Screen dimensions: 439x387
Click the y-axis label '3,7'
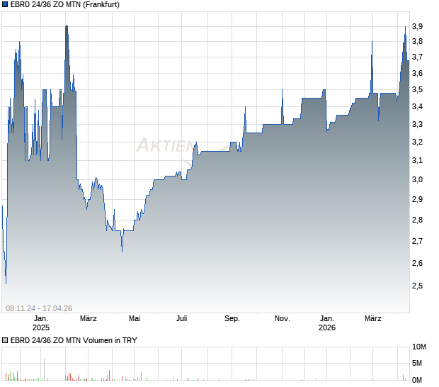[417, 57]
